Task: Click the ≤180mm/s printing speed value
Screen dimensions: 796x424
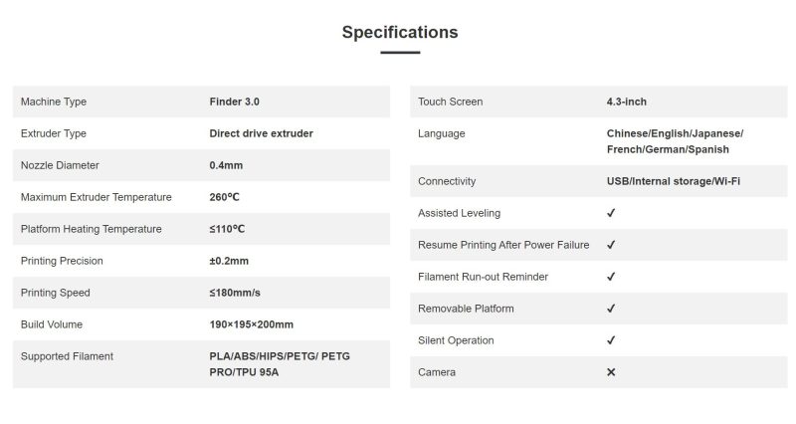Action: (x=235, y=293)
